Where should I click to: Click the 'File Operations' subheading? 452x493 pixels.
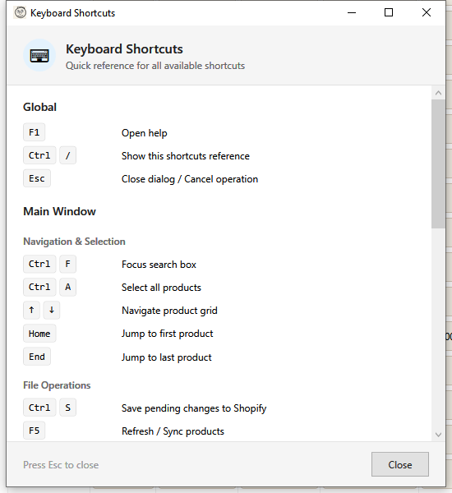57,385
